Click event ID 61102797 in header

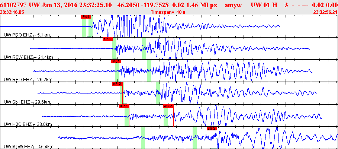[14, 5]
